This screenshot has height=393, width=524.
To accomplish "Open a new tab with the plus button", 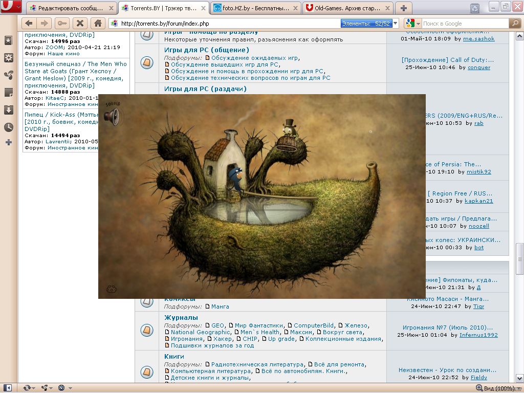I will 404,8.
